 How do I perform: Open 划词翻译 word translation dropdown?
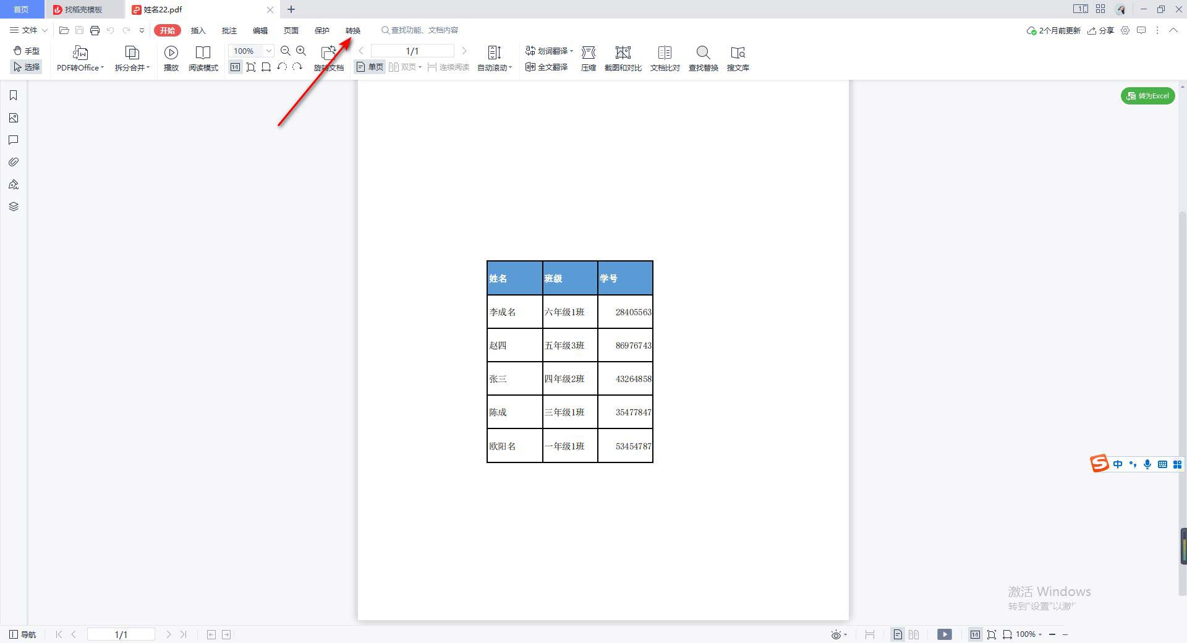point(549,51)
